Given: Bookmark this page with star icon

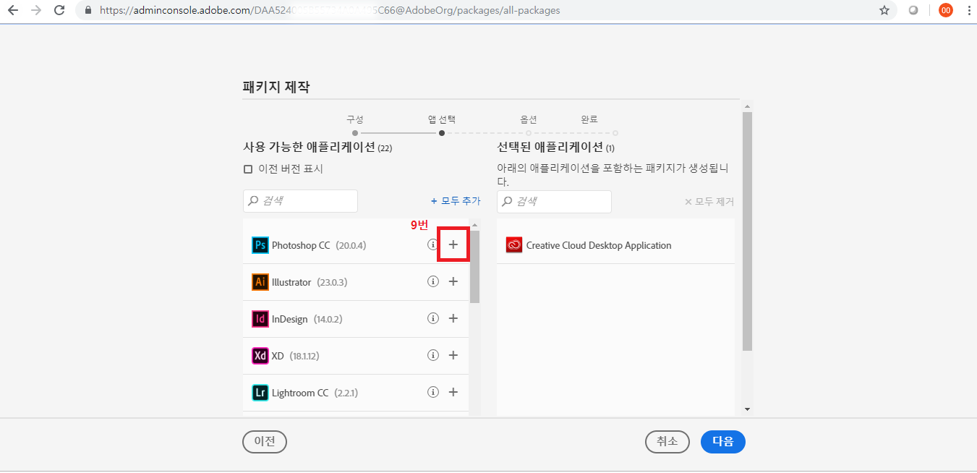Looking at the screenshot, I should click(x=884, y=11).
